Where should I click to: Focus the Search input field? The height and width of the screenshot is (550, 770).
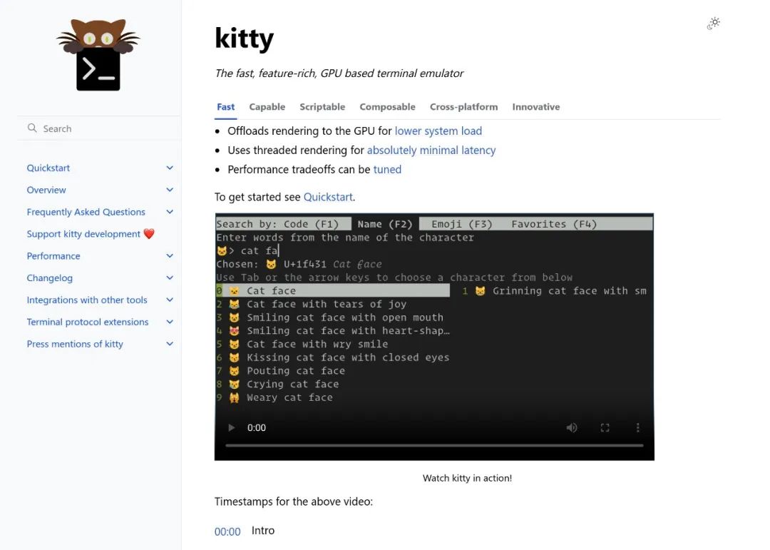click(99, 128)
